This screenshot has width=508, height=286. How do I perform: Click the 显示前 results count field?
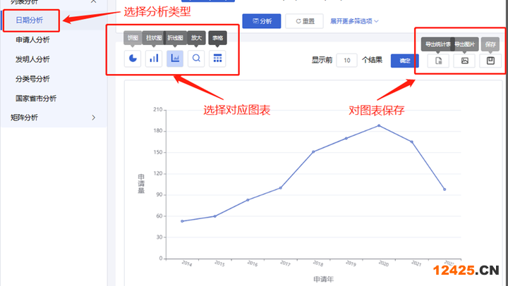pos(346,61)
